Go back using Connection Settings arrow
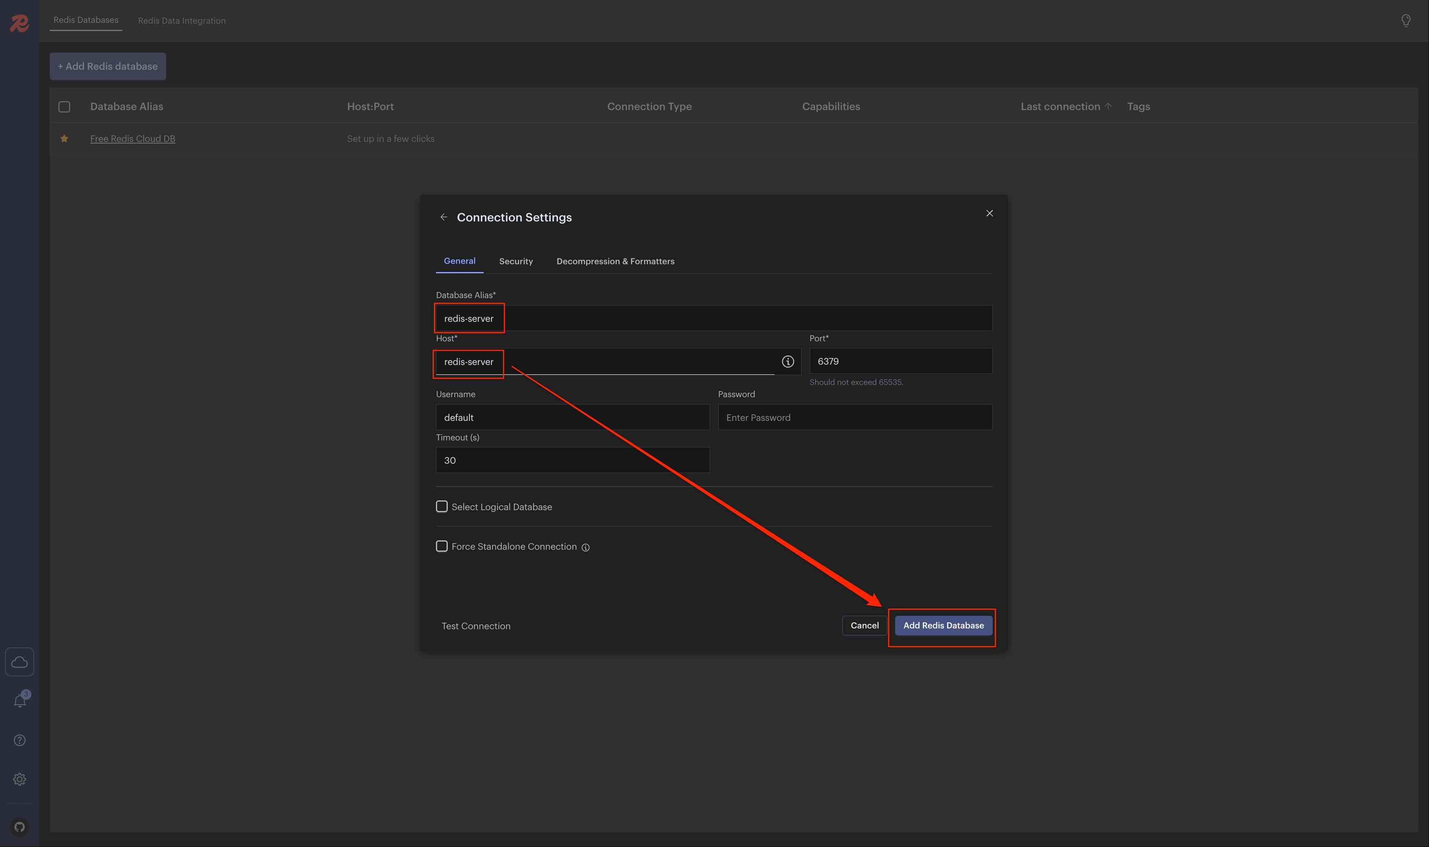Screen dimensions: 1429x847 coord(443,217)
